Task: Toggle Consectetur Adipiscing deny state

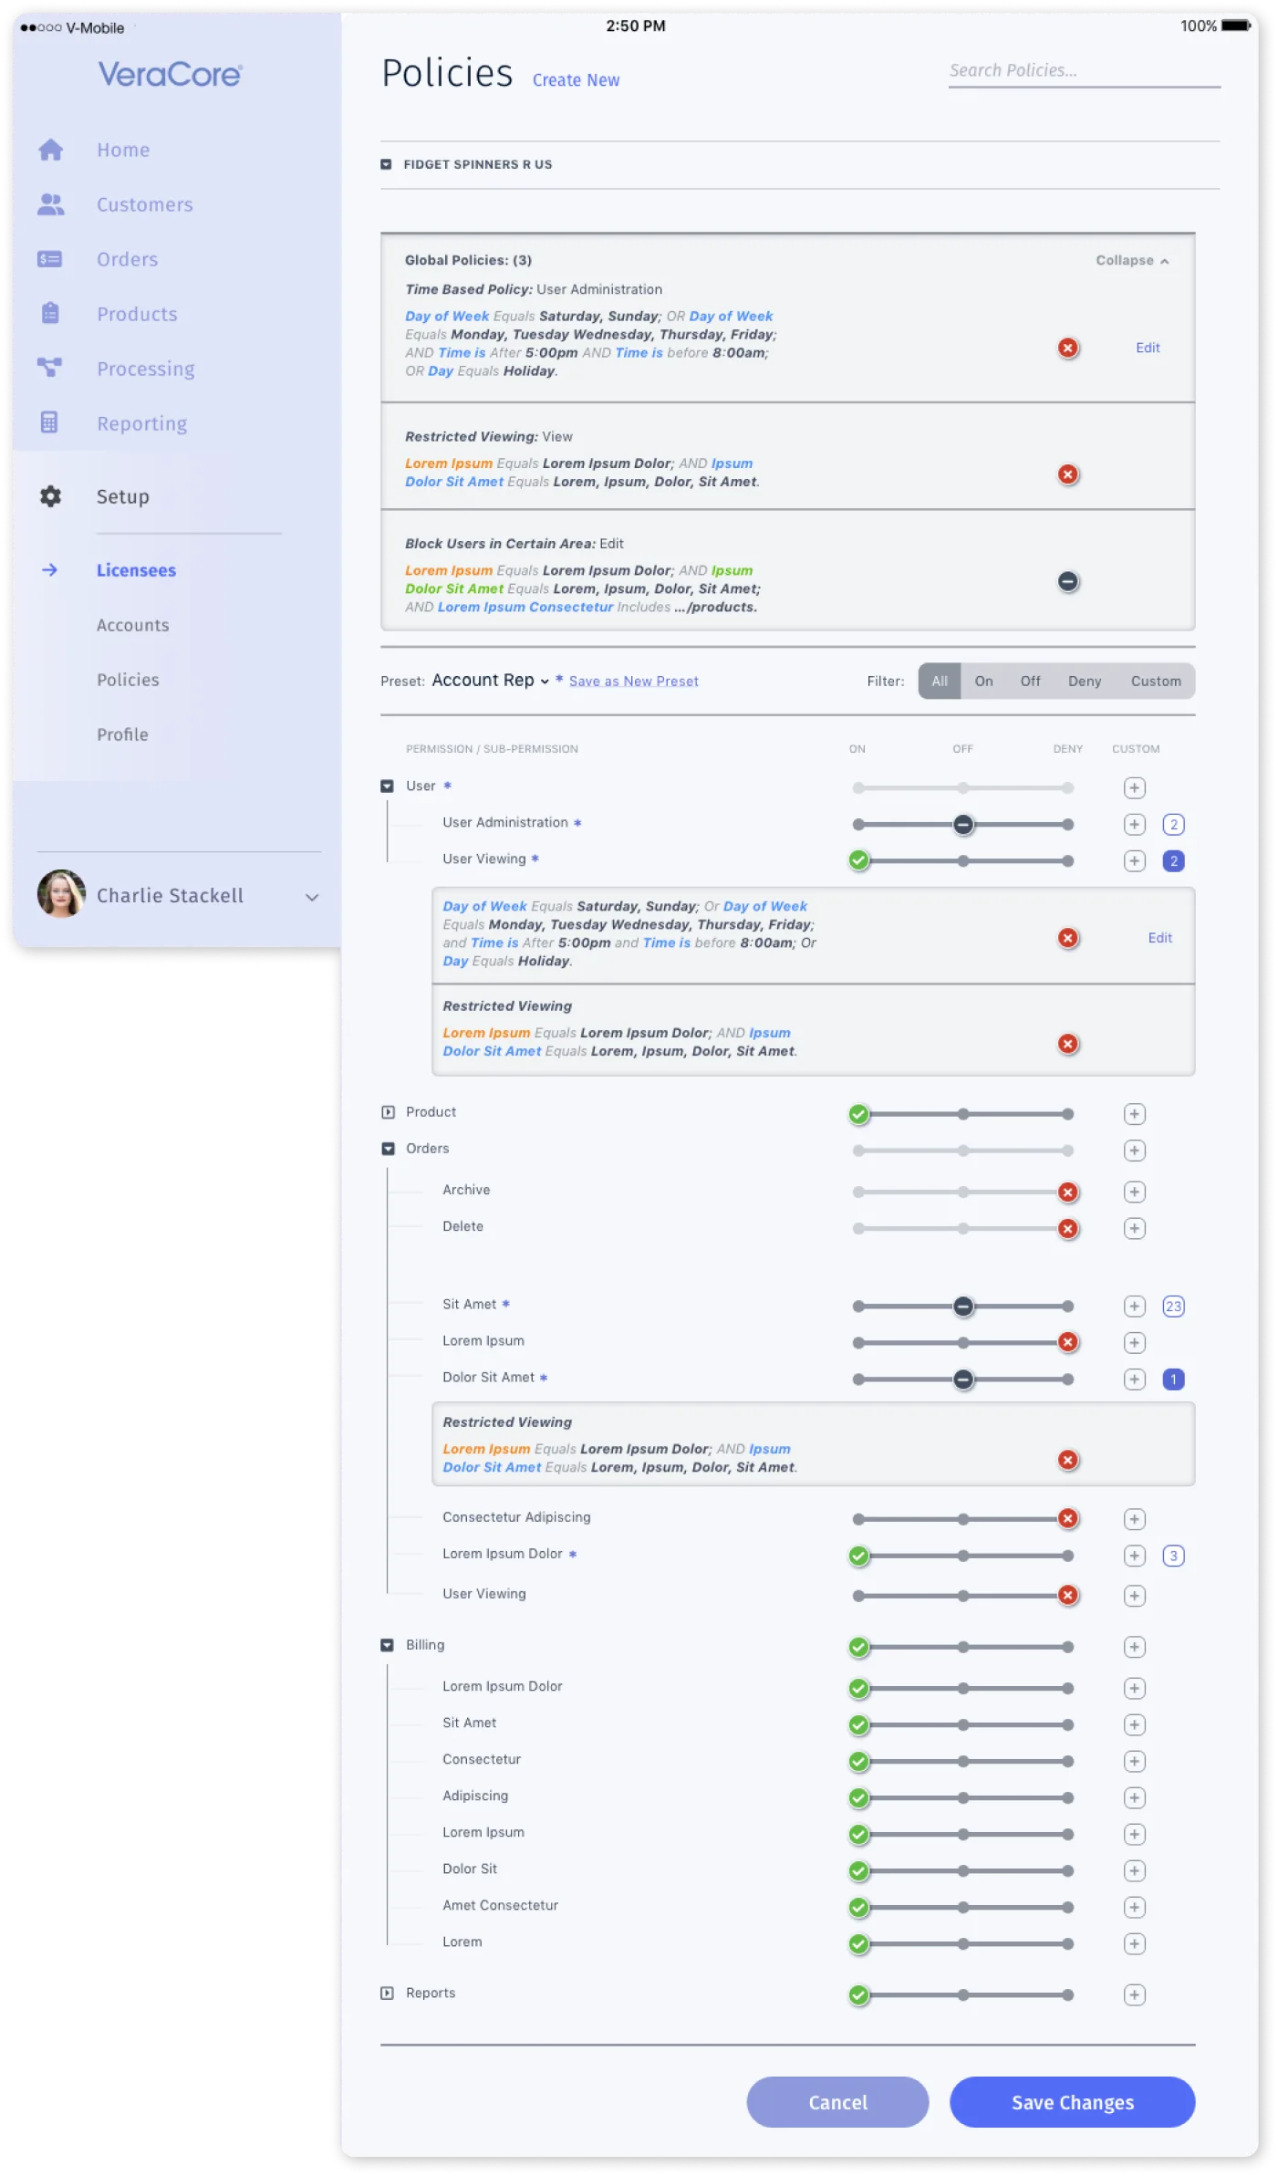Action: [x=1068, y=1518]
